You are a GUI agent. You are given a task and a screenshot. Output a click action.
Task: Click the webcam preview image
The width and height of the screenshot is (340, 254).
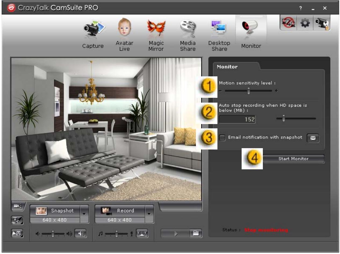(106, 129)
